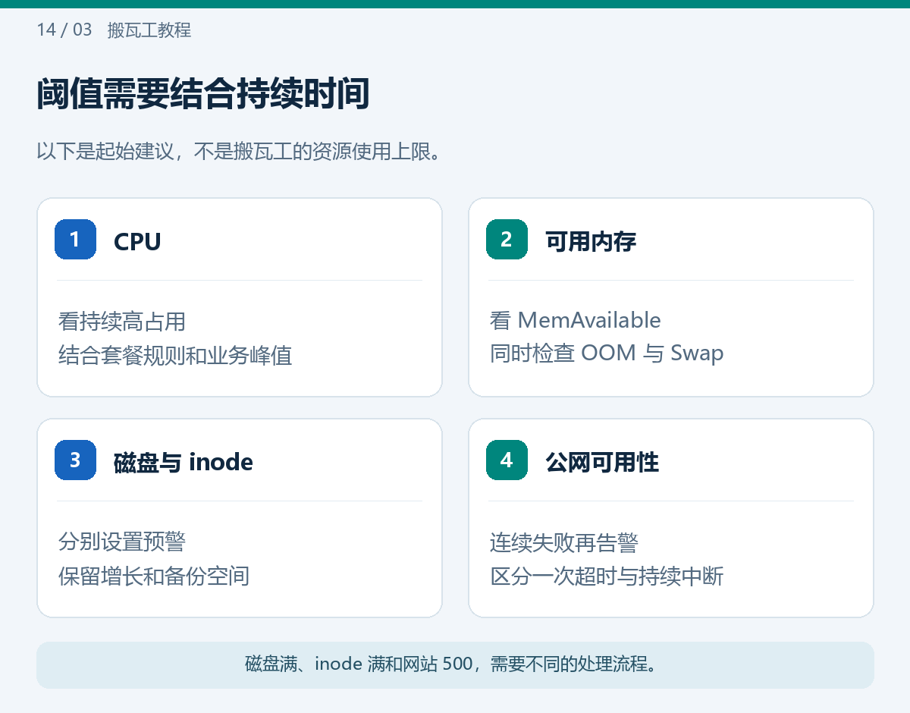
Task: Click the line 结合套餐规则和业务峰值
Action: pos(175,355)
